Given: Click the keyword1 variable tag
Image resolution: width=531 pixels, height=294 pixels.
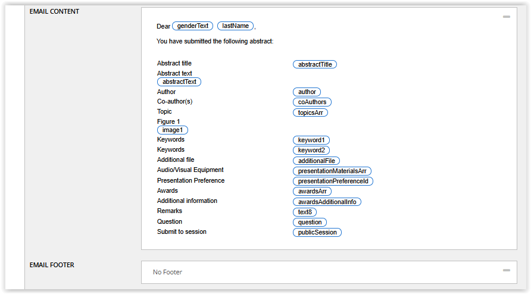Looking at the screenshot, I should [311, 140].
